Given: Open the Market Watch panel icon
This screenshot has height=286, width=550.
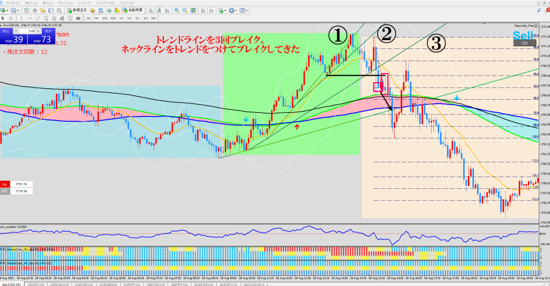Looking at the screenshot, I should [26, 11].
